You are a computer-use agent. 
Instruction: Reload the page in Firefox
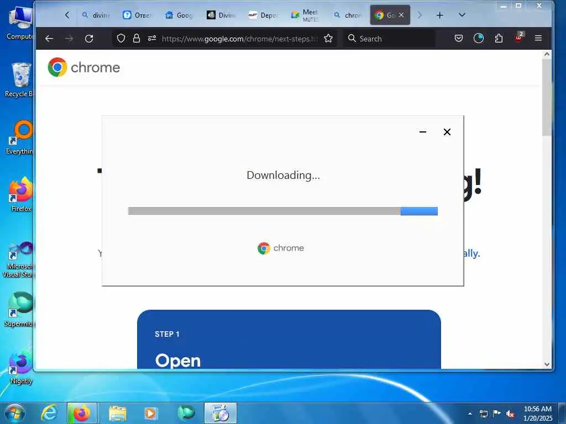pyautogui.click(x=89, y=38)
